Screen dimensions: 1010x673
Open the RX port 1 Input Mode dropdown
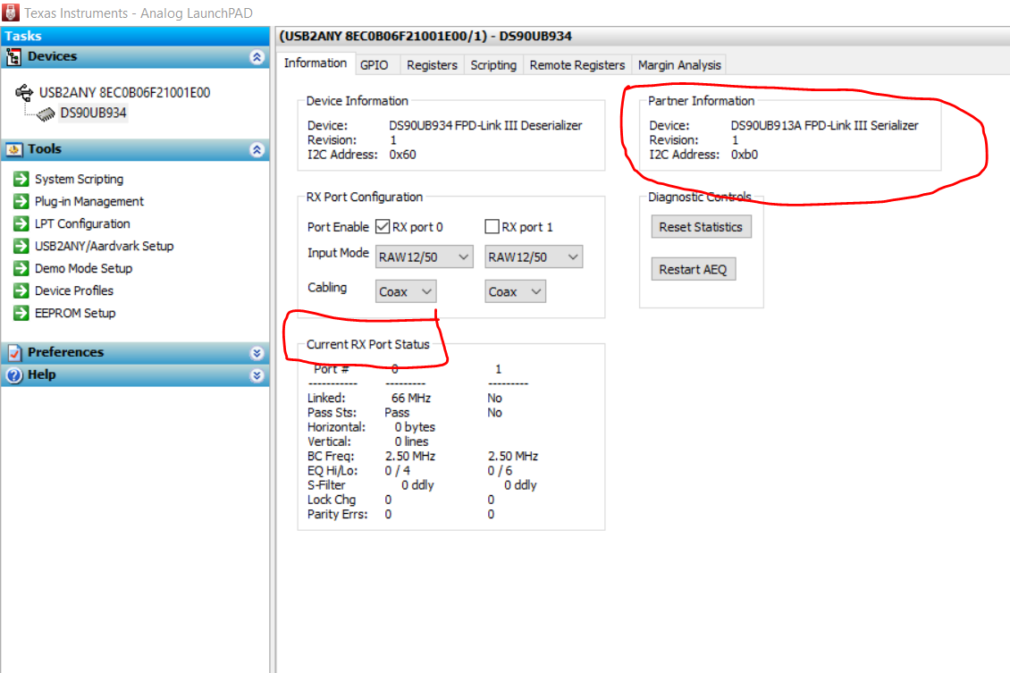[534, 257]
